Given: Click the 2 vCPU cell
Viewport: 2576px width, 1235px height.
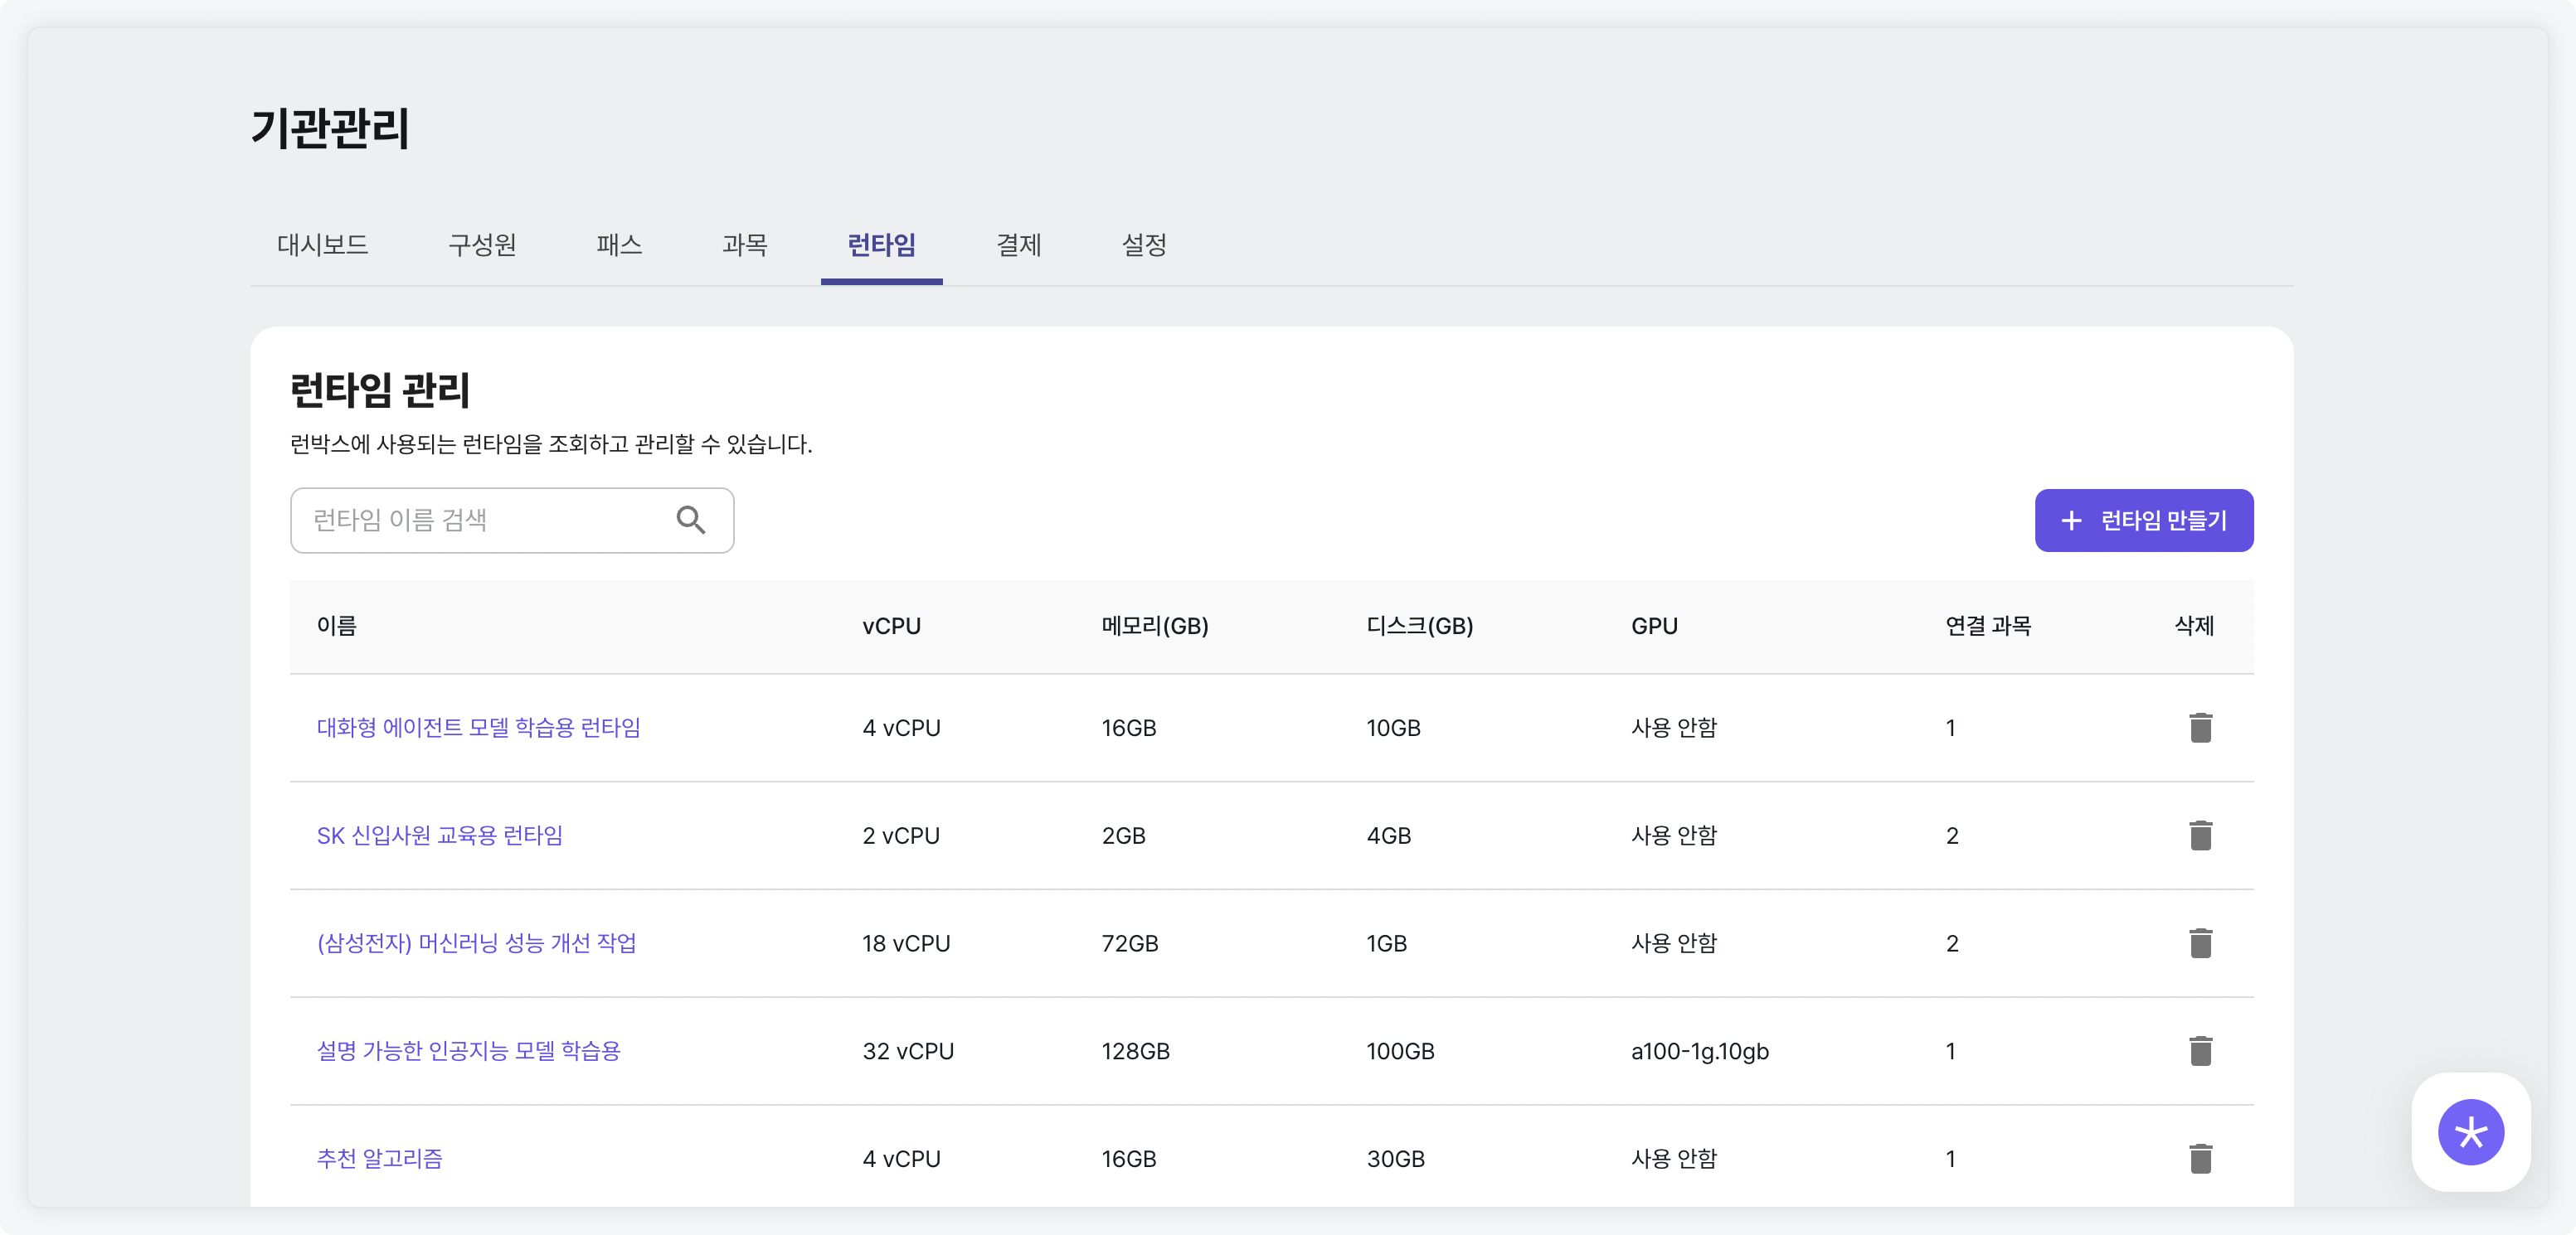Looking at the screenshot, I should [x=901, y=835].
